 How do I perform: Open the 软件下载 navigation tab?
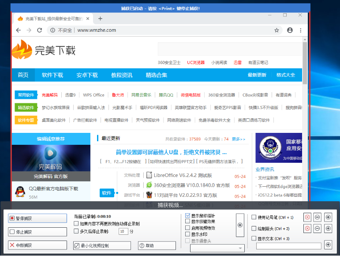(x=52, y=75)
